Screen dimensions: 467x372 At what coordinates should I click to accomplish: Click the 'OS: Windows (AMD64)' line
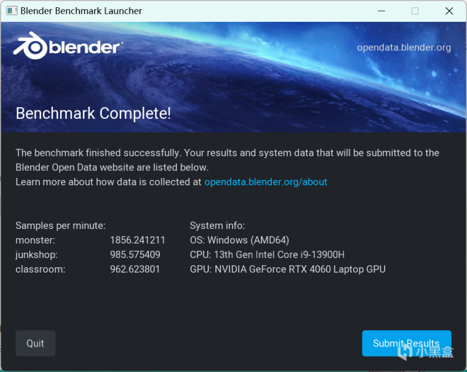(239, 240)
